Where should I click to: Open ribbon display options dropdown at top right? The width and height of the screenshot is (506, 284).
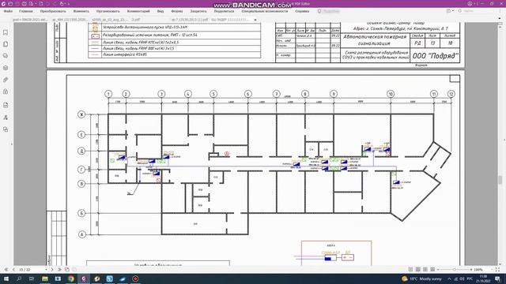[450, 11]
